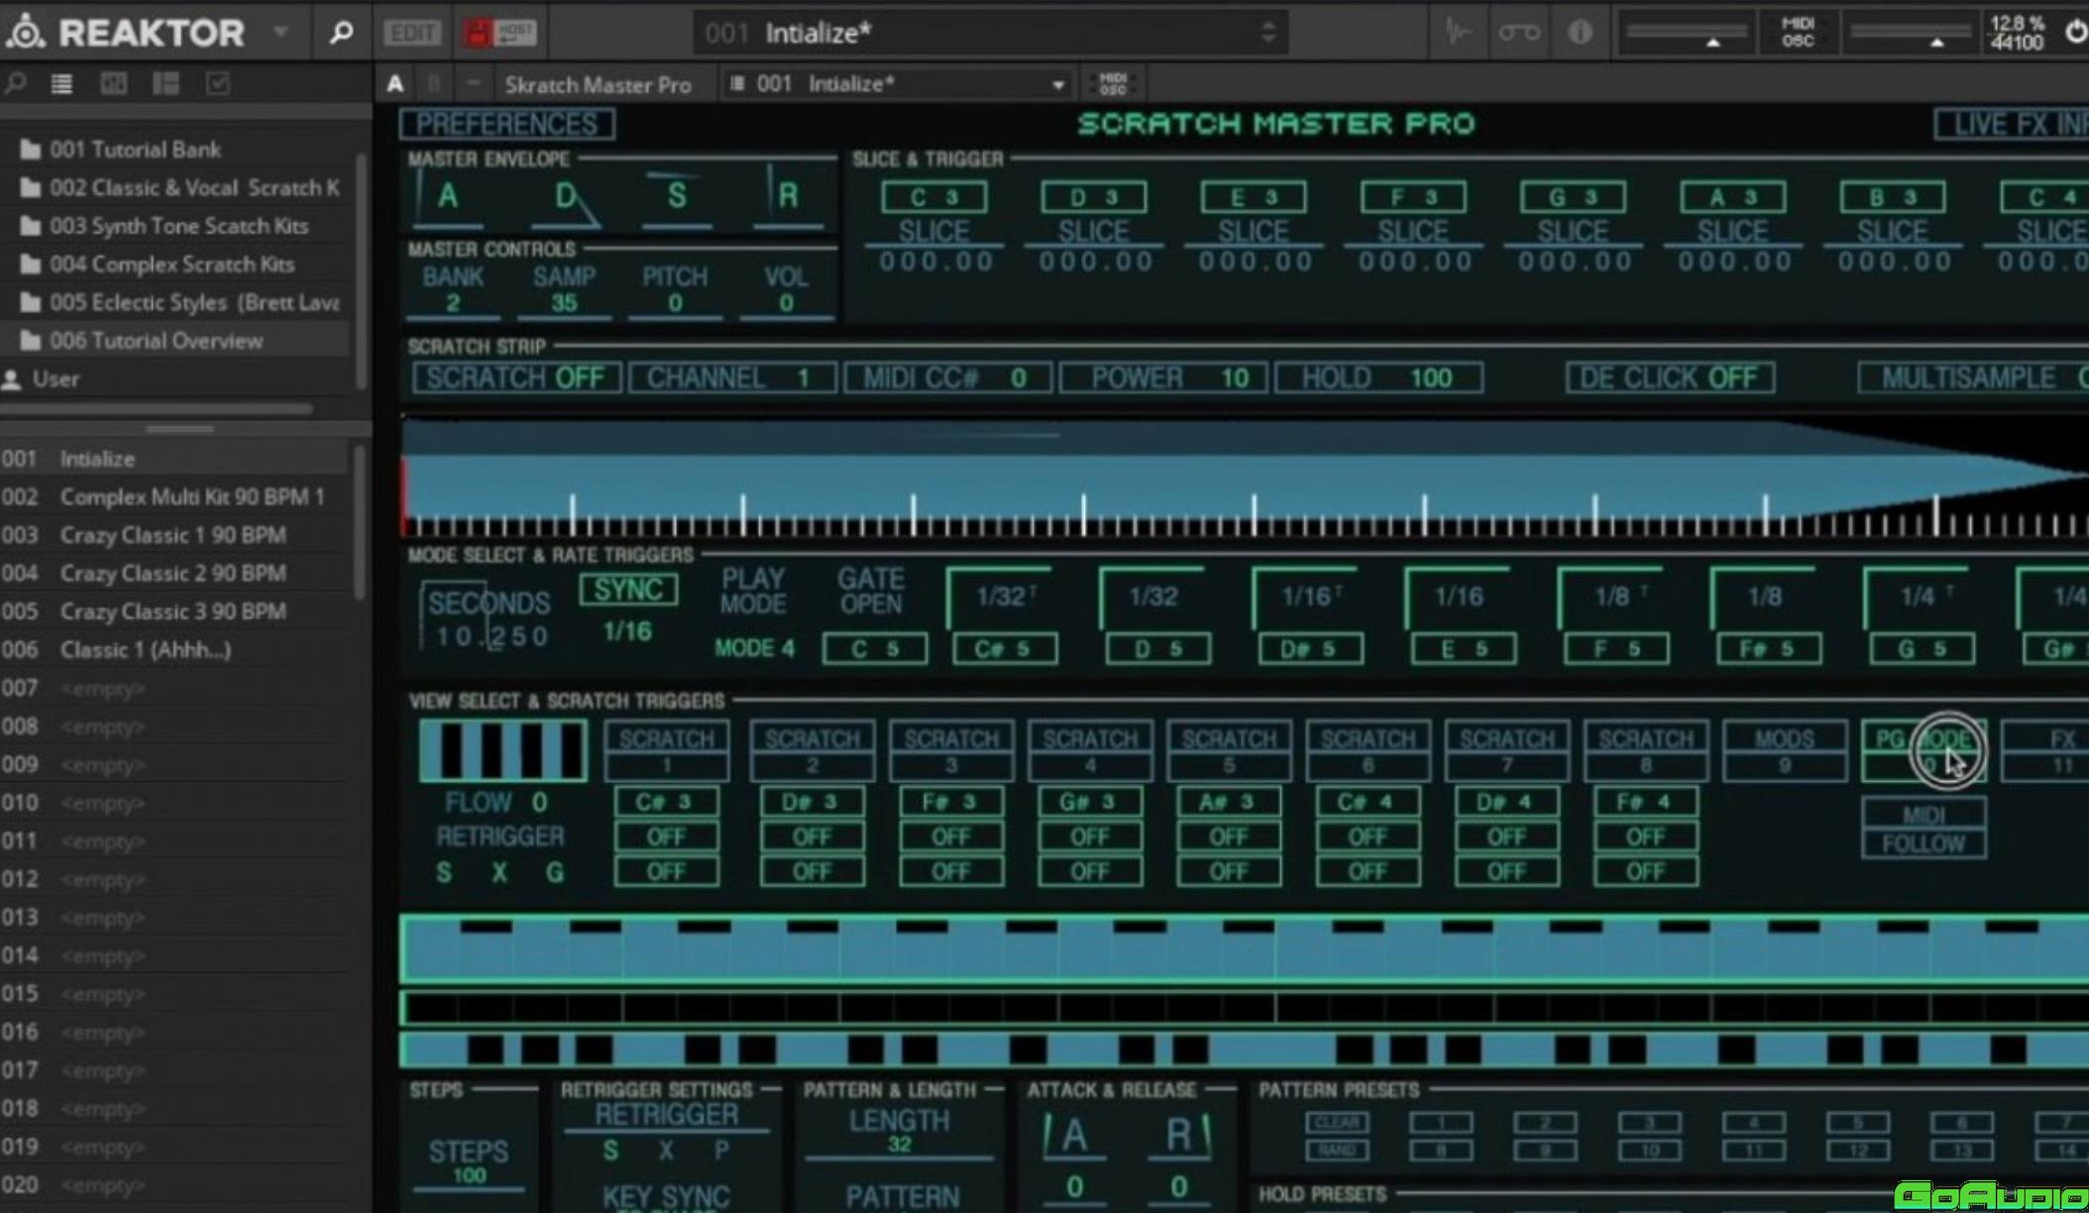Click the PREFERENCES button
Image resolution: width=2089 pixels, height=1213 pixels.
(x=506, y=124)
